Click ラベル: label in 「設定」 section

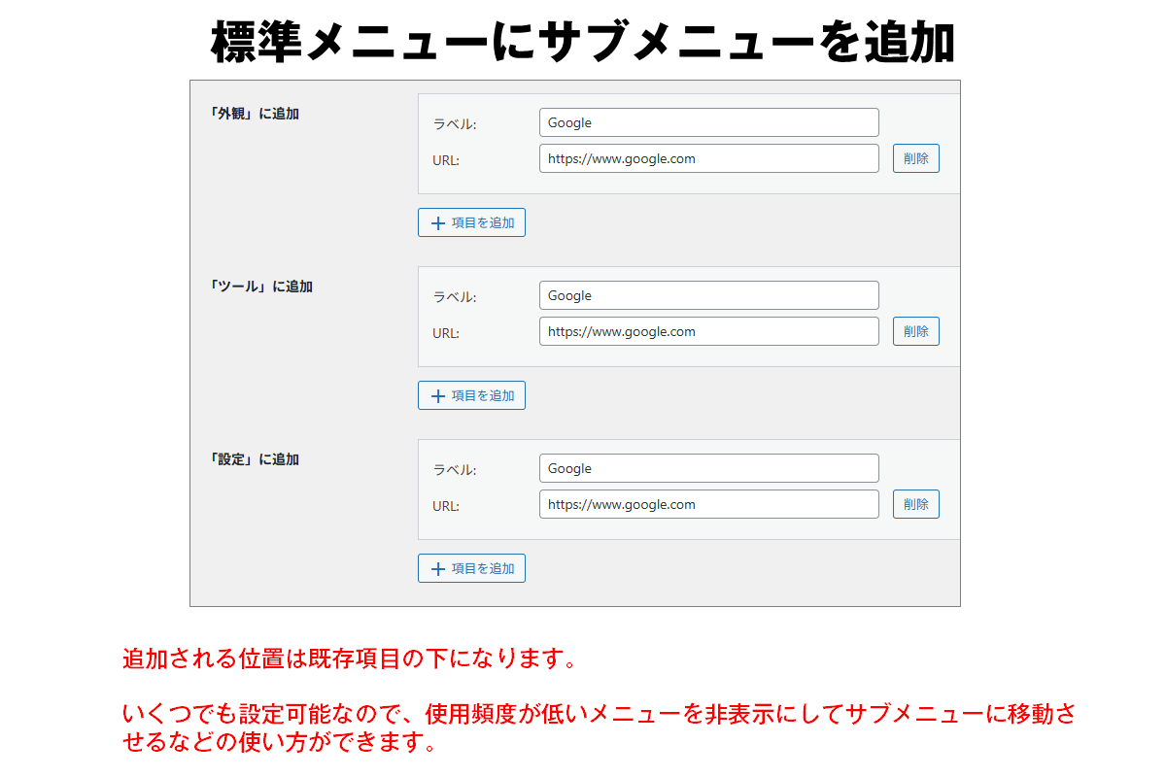click(454, 470)
